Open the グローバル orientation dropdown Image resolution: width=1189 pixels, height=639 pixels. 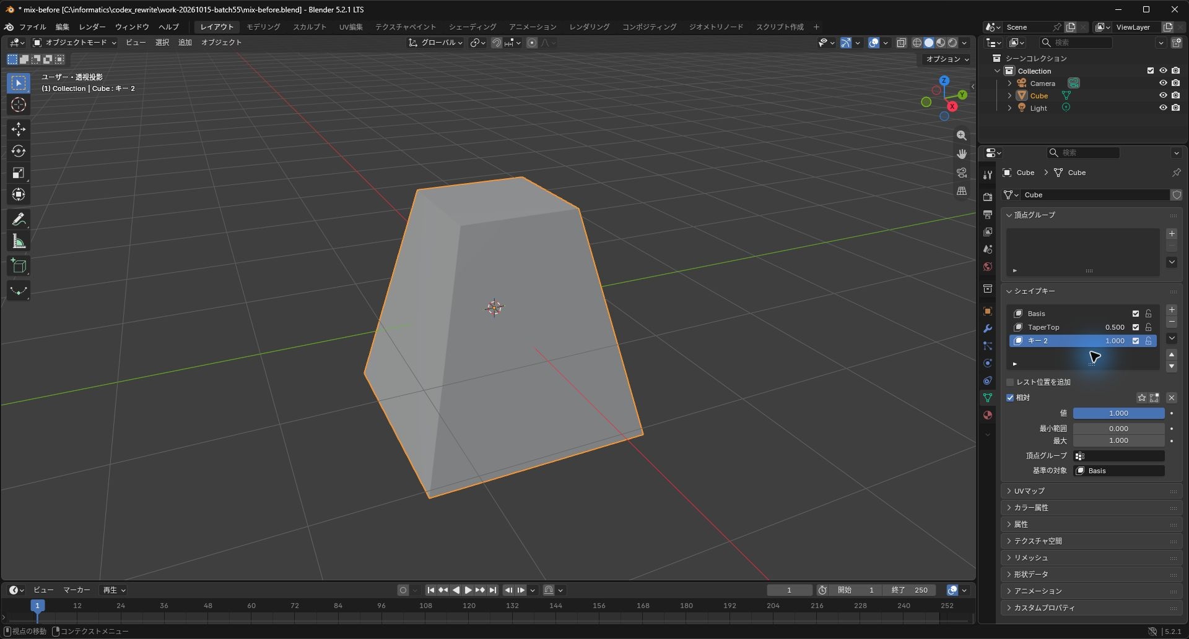pos(435,43)
